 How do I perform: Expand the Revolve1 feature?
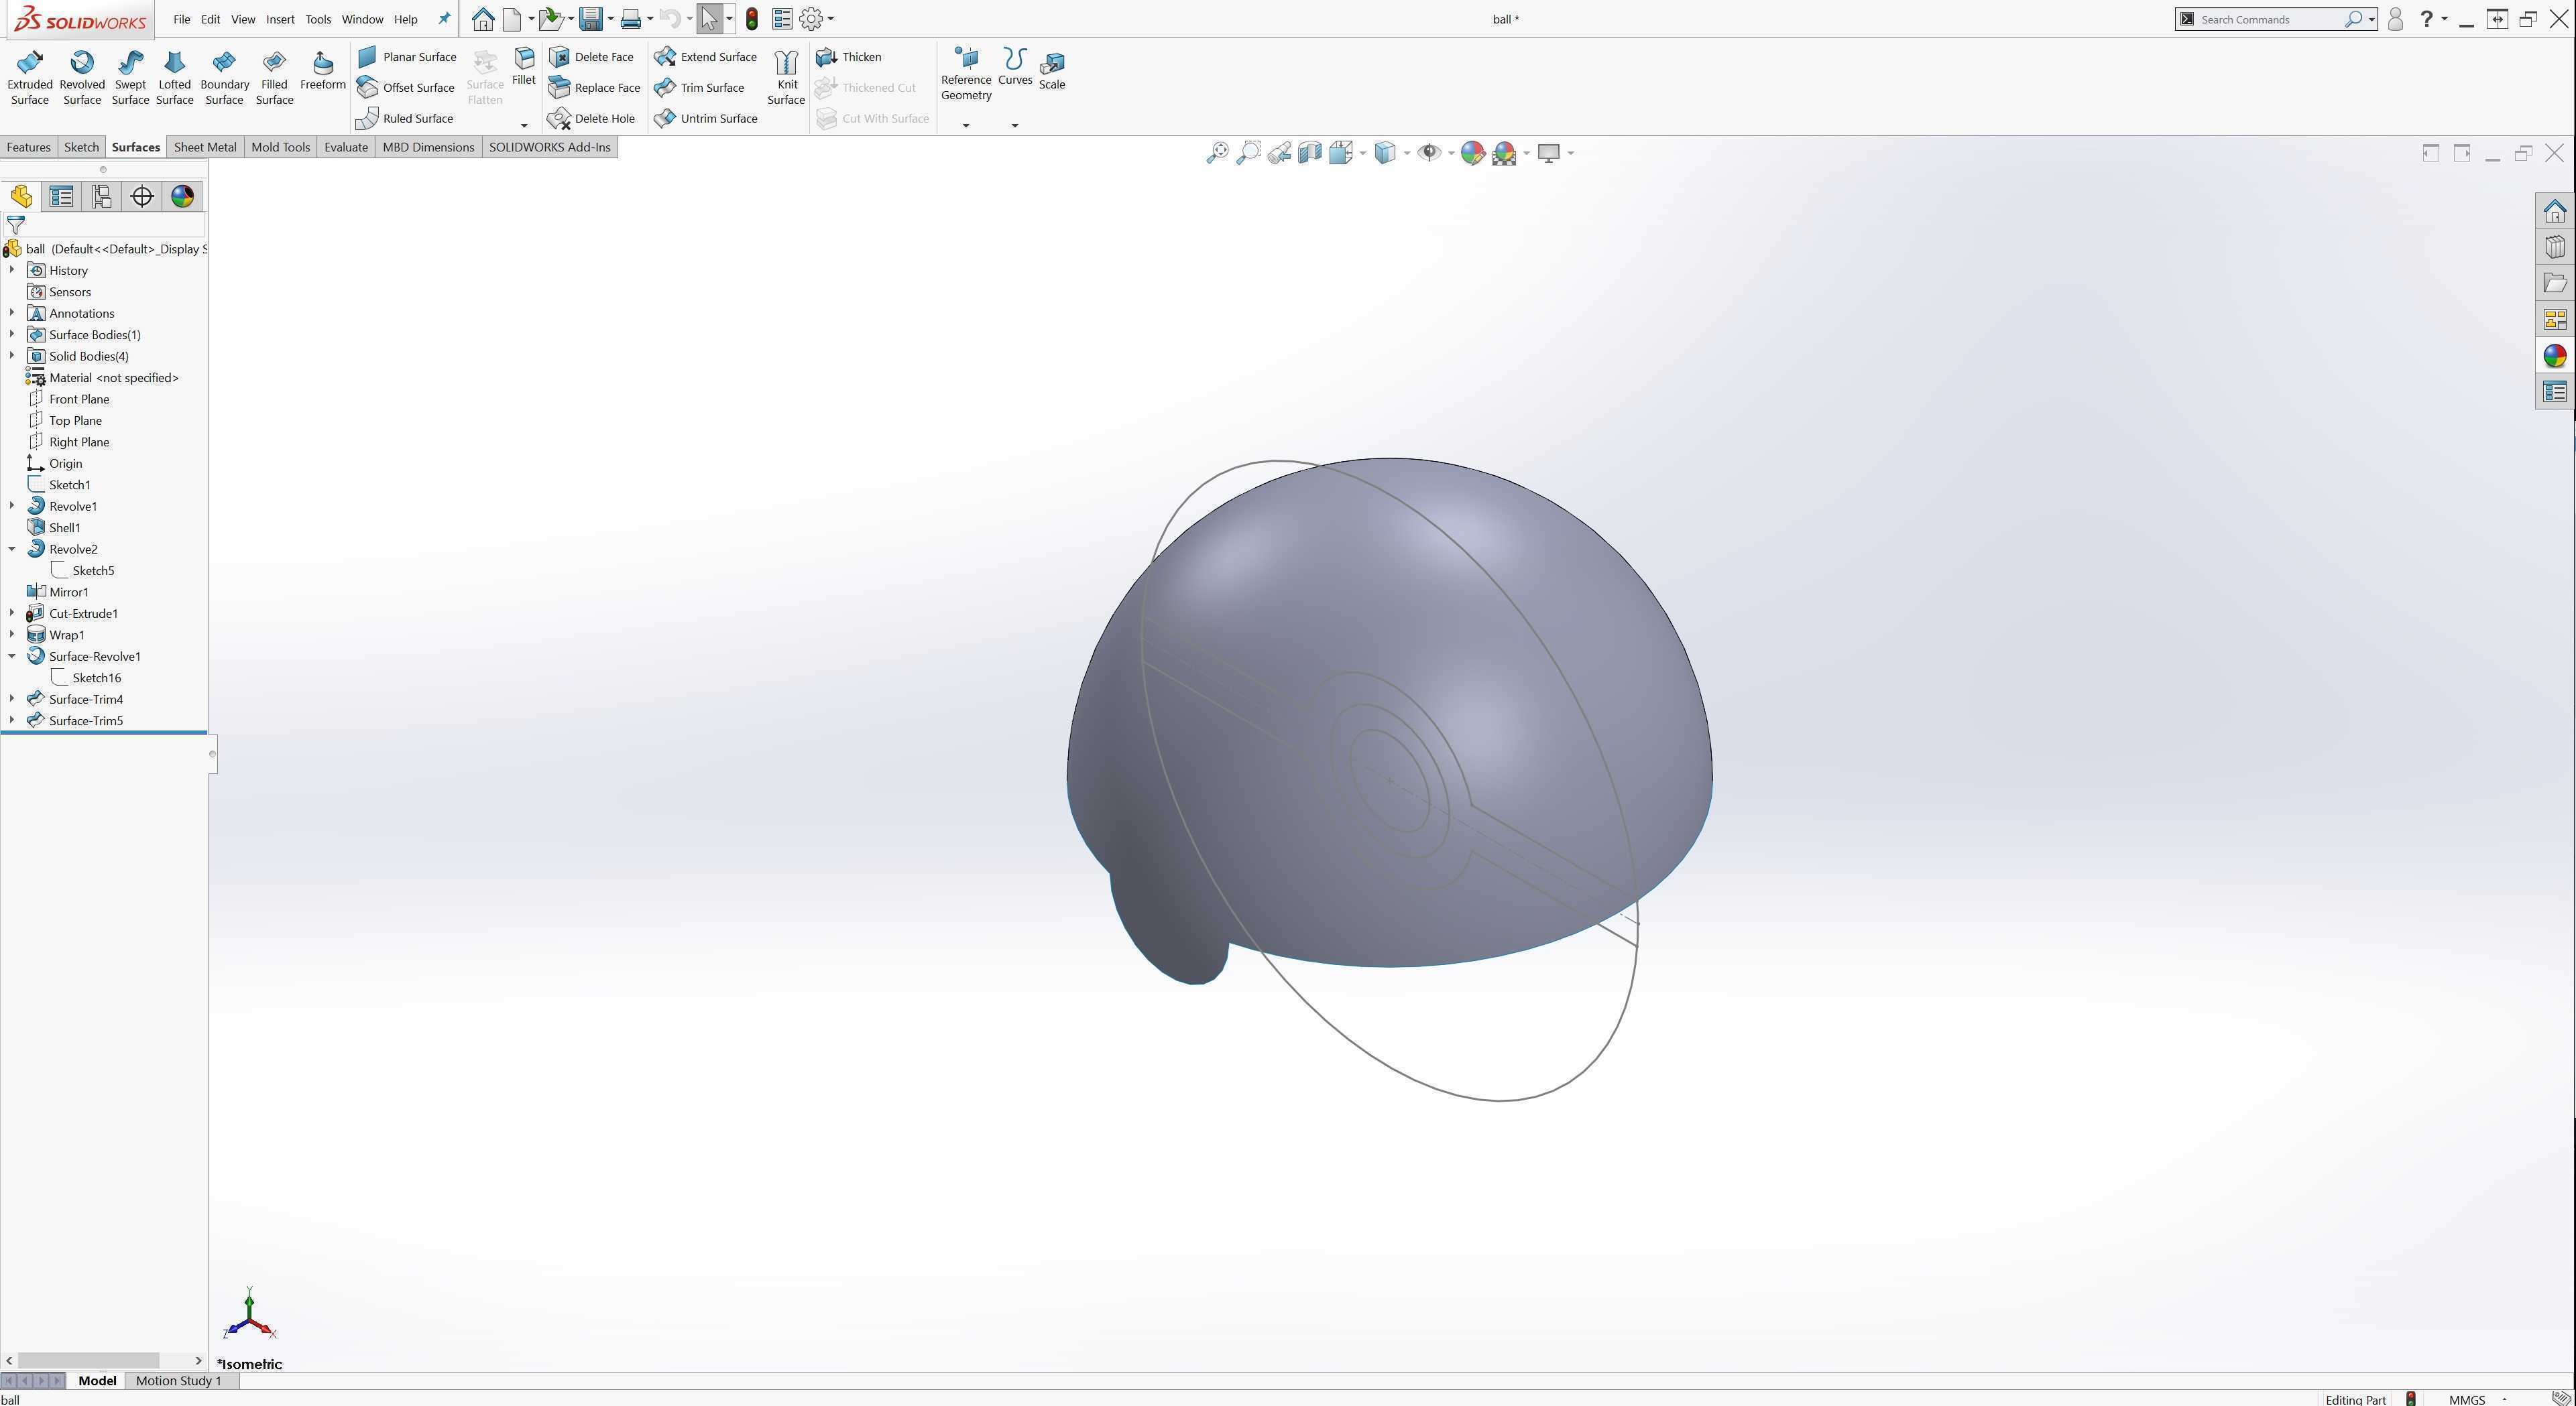(x=11, y=506)
